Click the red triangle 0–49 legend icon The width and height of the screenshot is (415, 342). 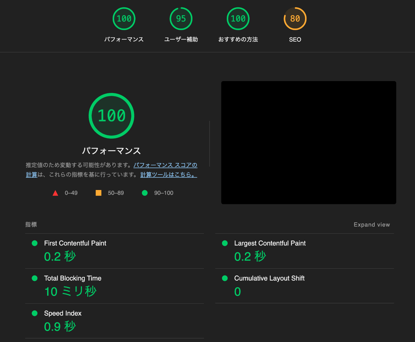pyautogui.click(x=55, y=193)
